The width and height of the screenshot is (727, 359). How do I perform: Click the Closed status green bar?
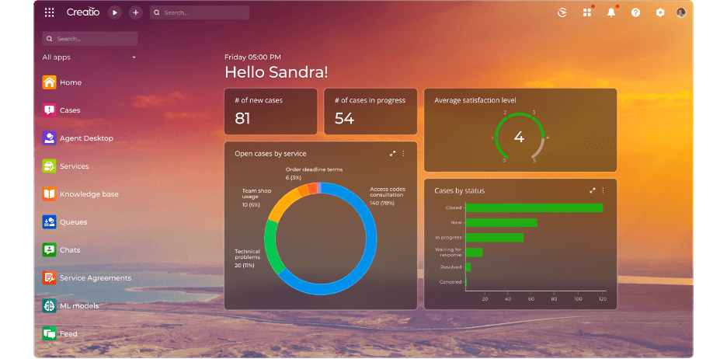pos(534,207)
